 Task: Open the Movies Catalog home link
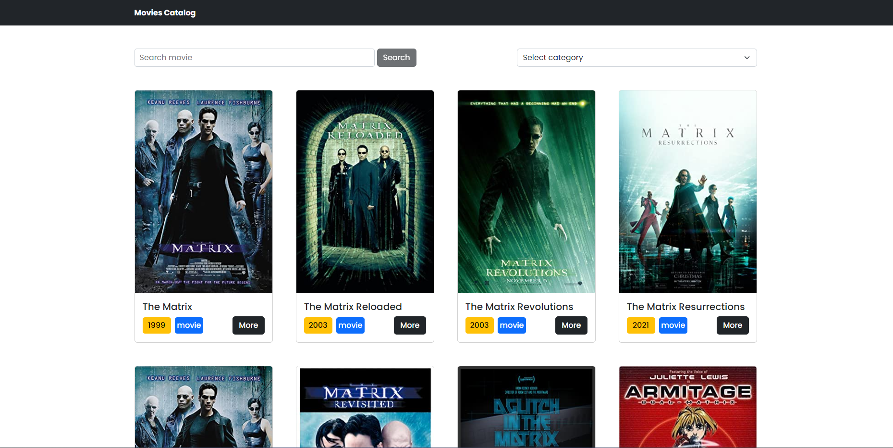coord(165,12)
